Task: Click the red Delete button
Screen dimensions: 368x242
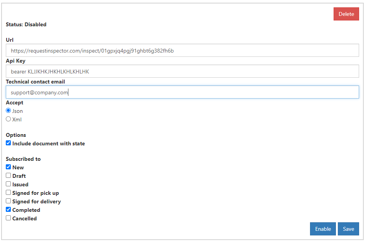Action: pyautogui.click(x=346, y=14)
